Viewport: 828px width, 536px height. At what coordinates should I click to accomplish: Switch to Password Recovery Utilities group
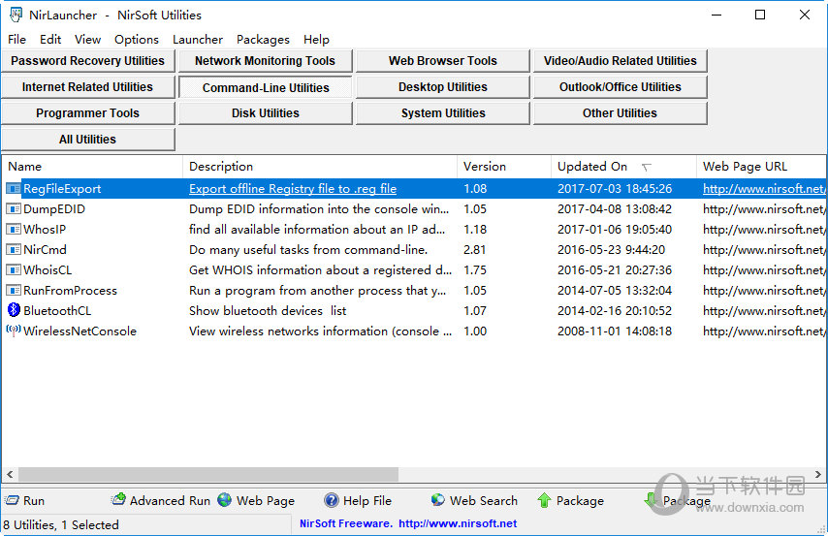pyautogui.click(x=87, y=61)
